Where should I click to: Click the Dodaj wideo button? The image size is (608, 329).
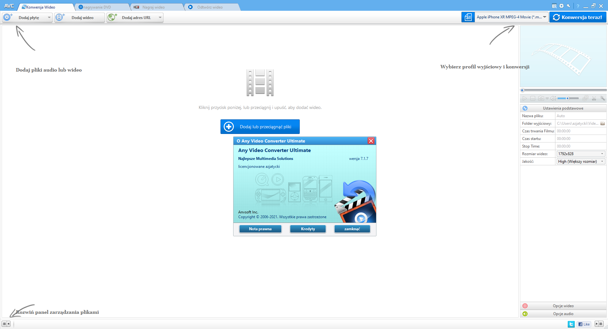[x=79, y=17]
